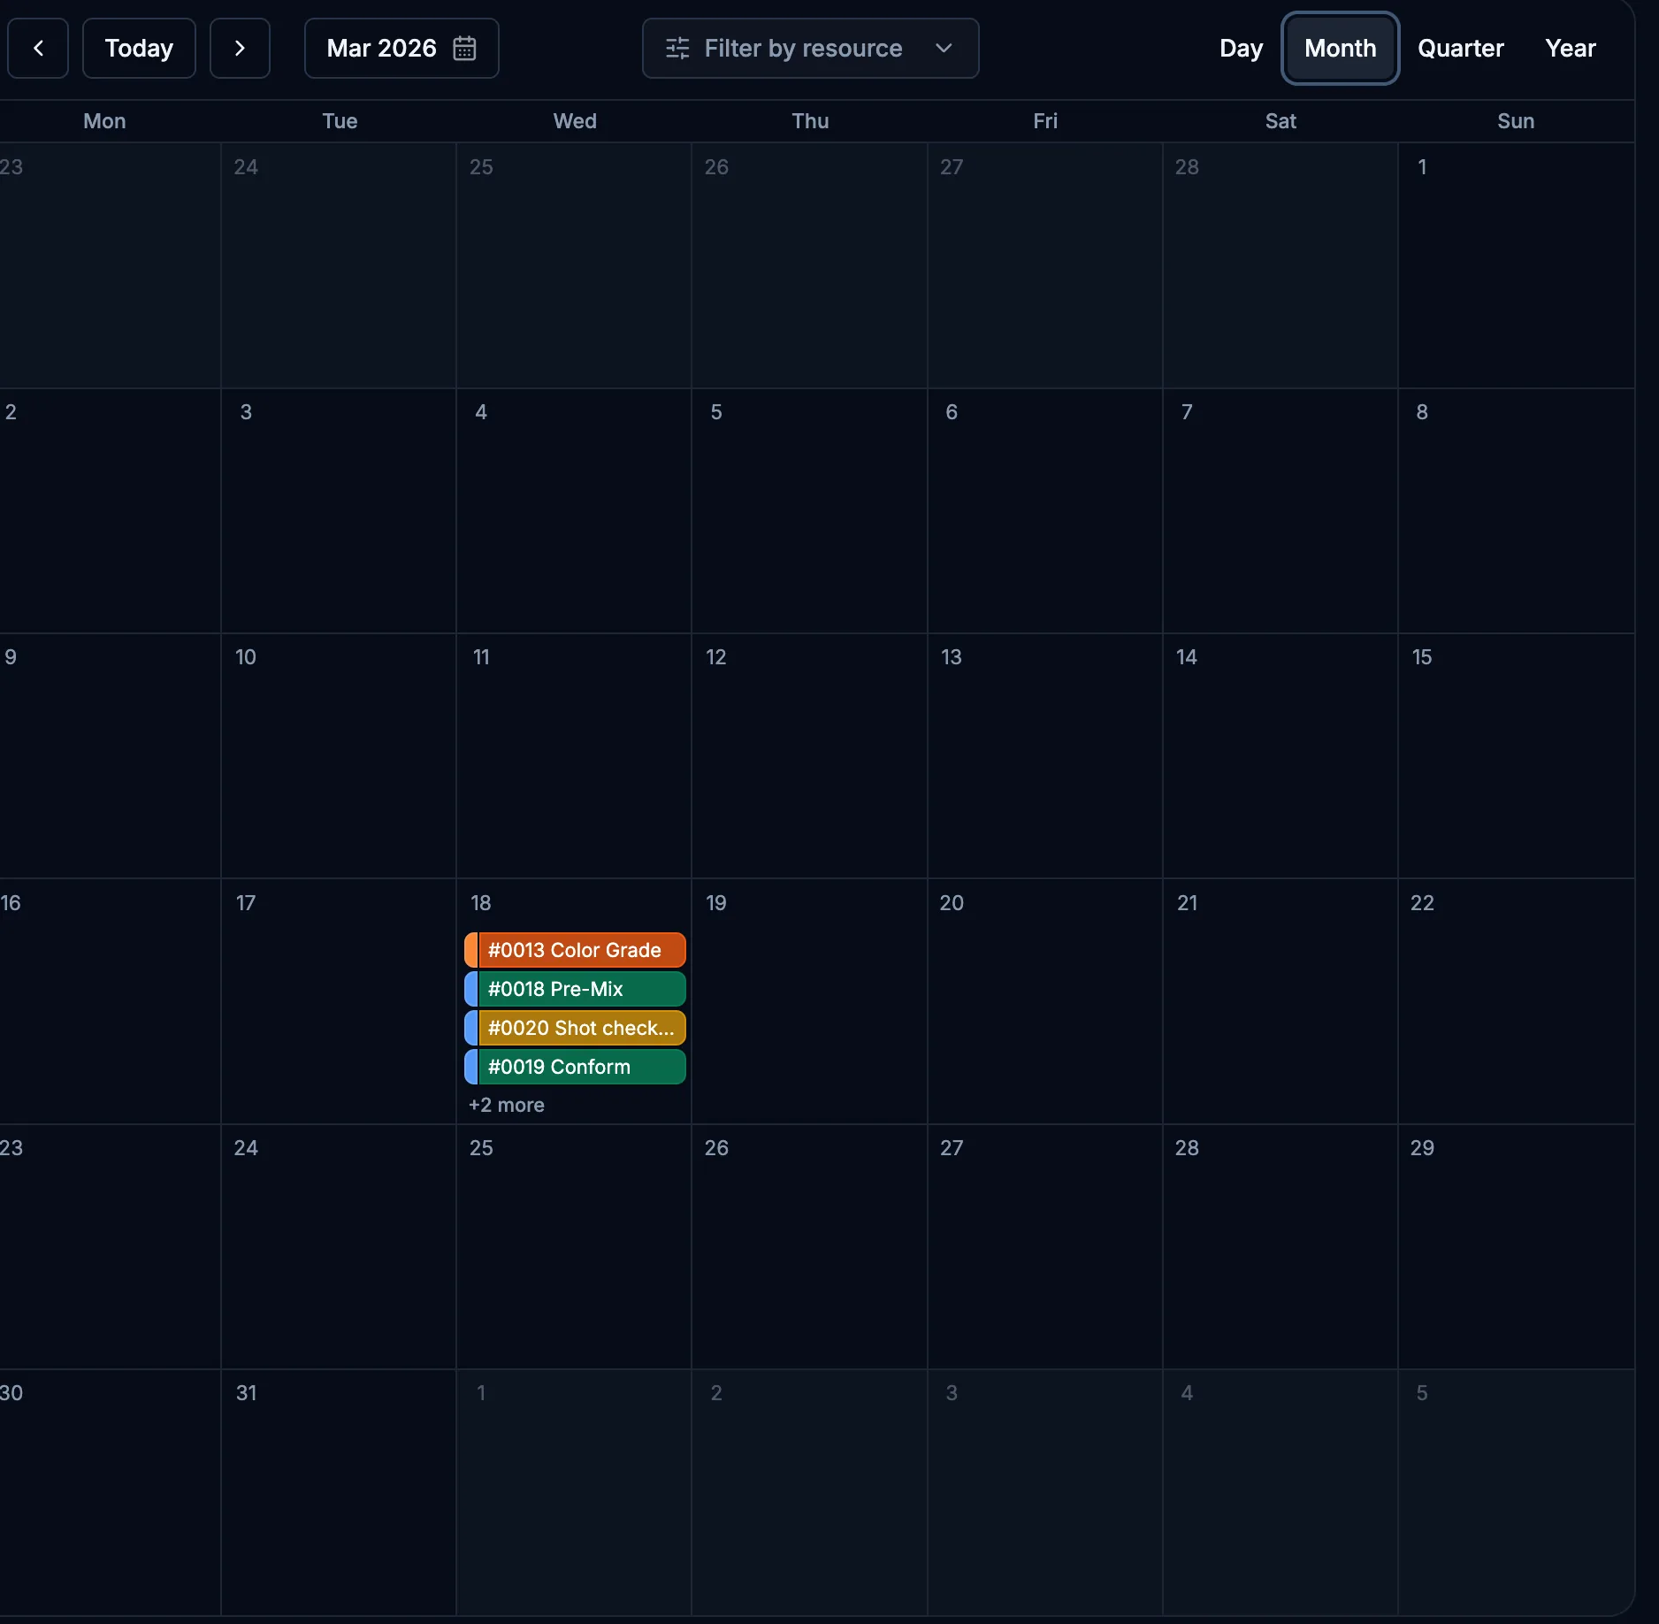Image resolution: width=1659 pixels, height=1624 pixels.
Task: Switch to Month view
Action: tap(1340, 48)
